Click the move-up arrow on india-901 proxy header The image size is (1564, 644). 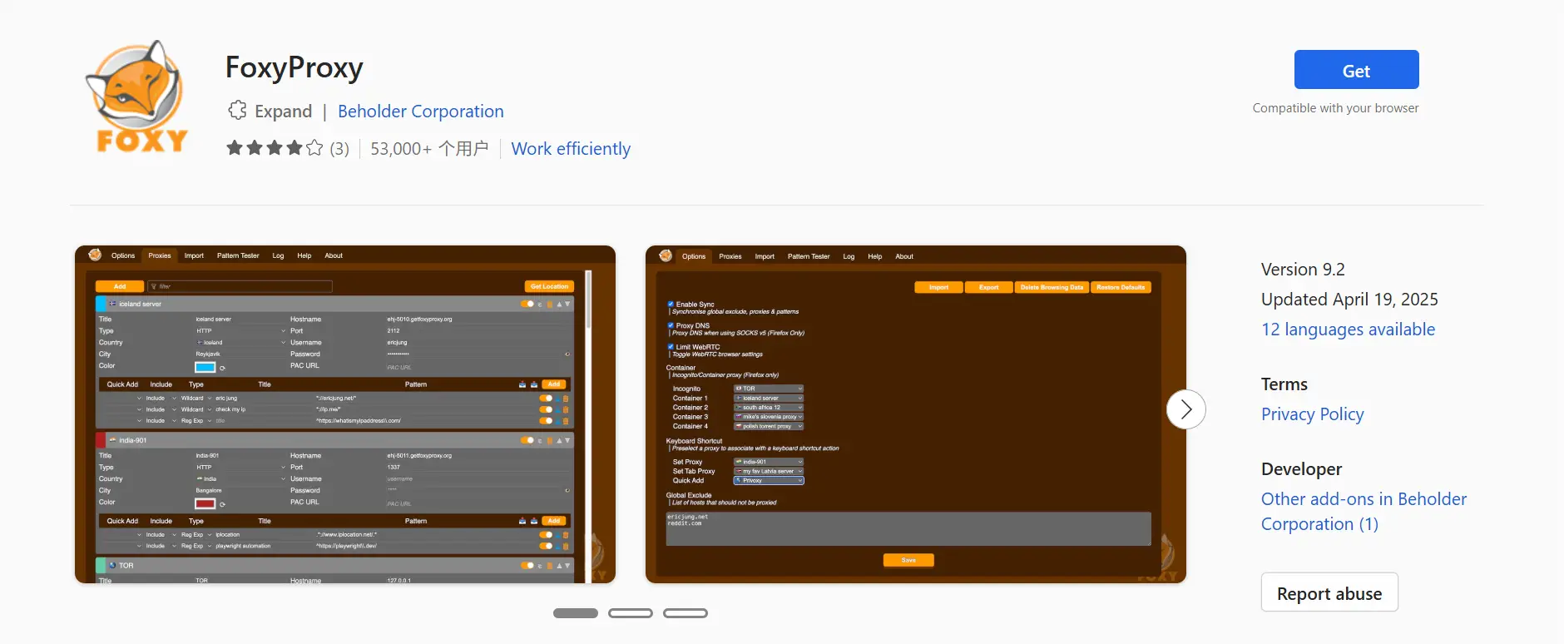[x=559, y=441]
